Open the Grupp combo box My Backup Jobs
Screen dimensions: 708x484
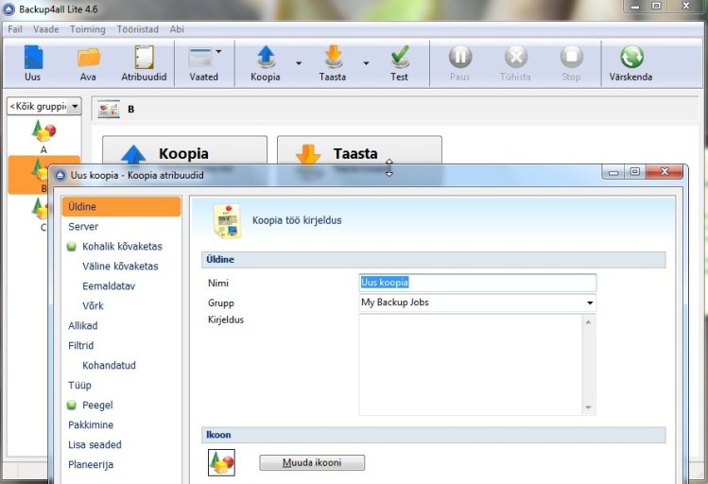coord(477,302)
